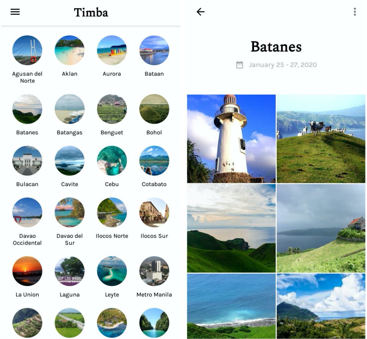The height and width of the screenshot is (339, 367).
Task: Open the rolling green hills seascape photo
Action: click(231, 228)
